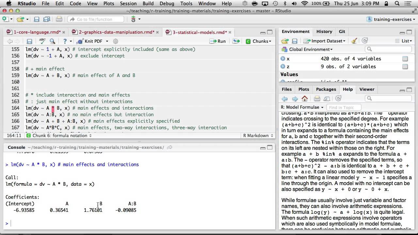Switch to 2-graphics-data-manipluation.rmd tab
Viewport: 418px width, 235px height.
pyautogui.click(x=116, y=32)
